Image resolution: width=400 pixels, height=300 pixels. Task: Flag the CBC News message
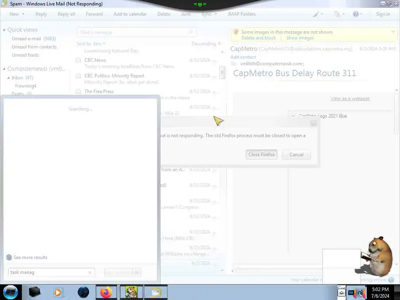tap(214, 61)
